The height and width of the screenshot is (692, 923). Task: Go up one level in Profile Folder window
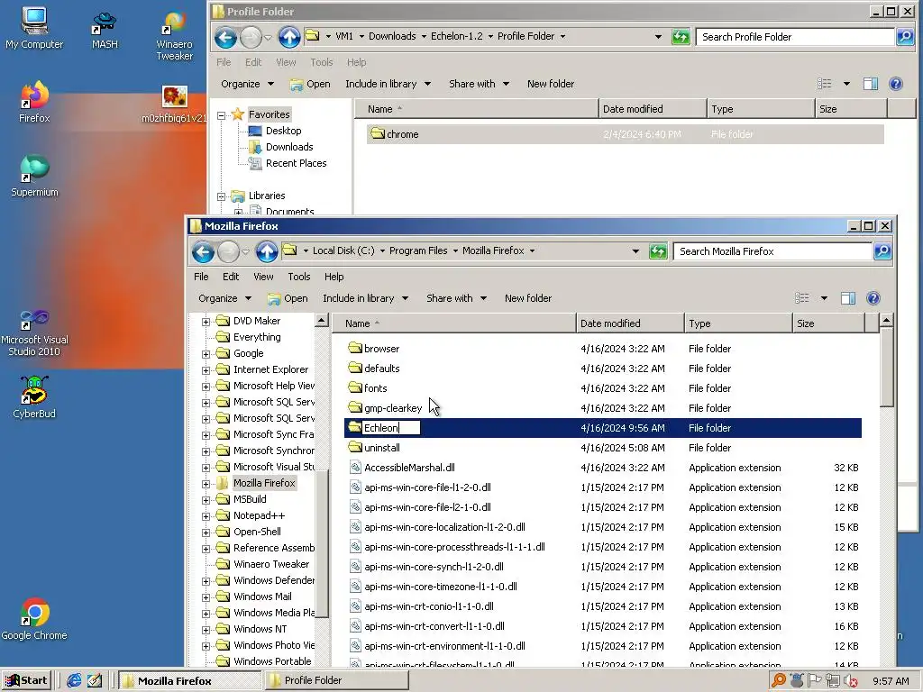click(289, 38)
